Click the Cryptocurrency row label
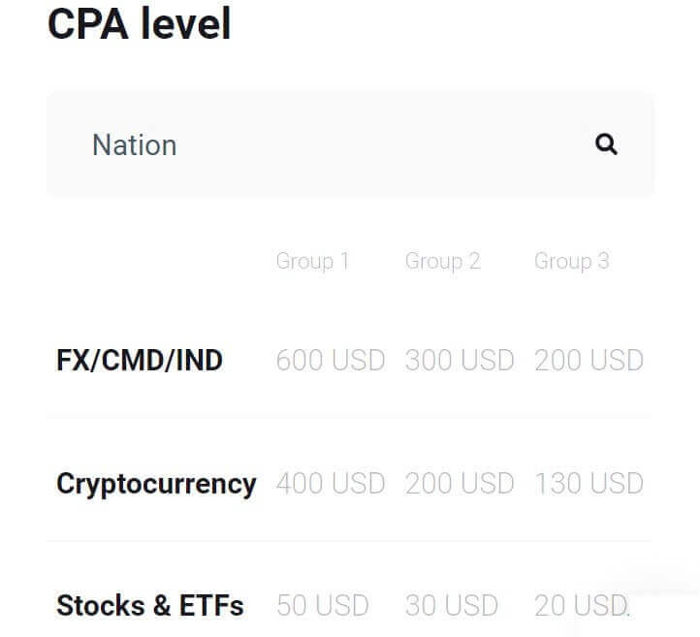700x637 pixels. (x=156, y=483)
